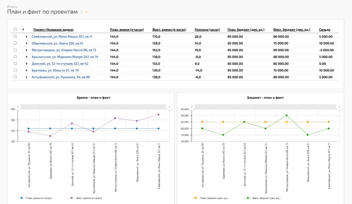Open the Метрогородок, ул. Кларка Кента project link

pyautogui.click(x=64, y=50)
